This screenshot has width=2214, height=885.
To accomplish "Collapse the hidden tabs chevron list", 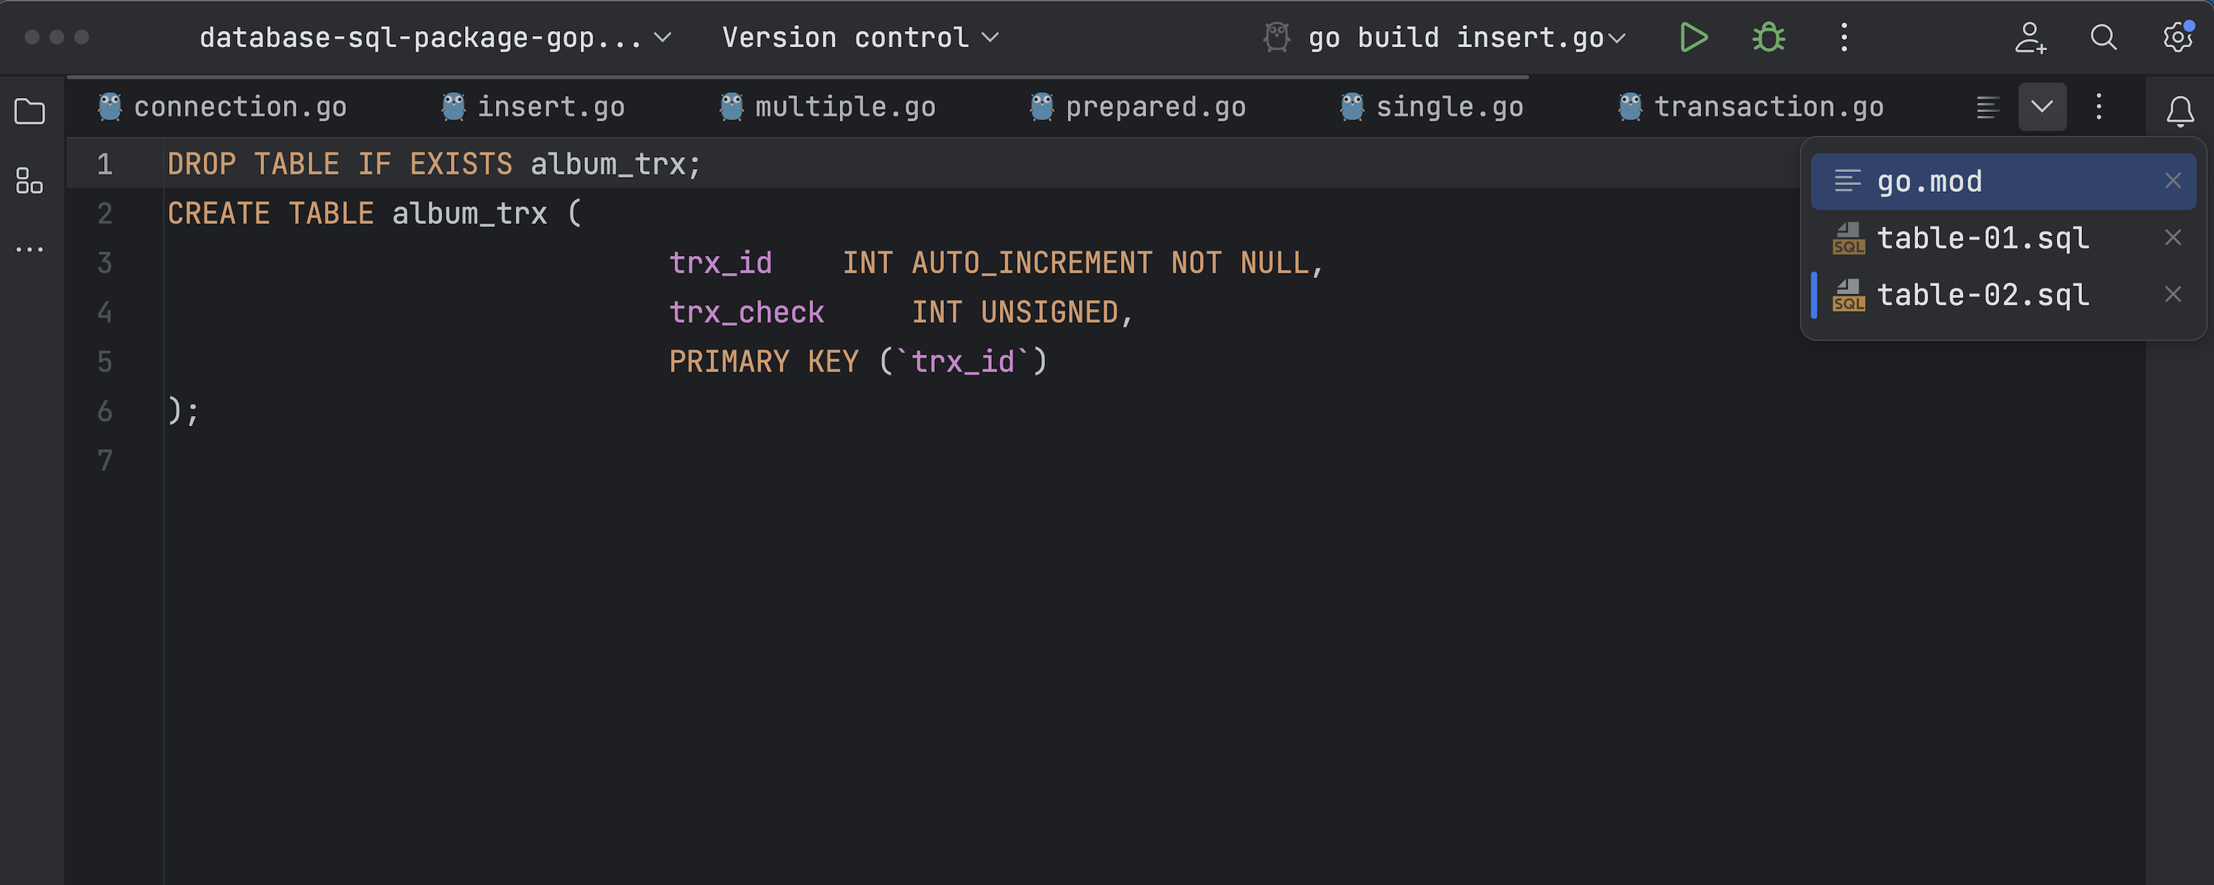I will (2042, 108).
